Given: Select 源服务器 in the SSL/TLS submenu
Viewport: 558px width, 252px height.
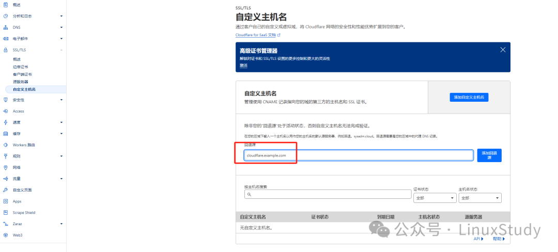Looking at the screenshot, I should pos(21,82).
